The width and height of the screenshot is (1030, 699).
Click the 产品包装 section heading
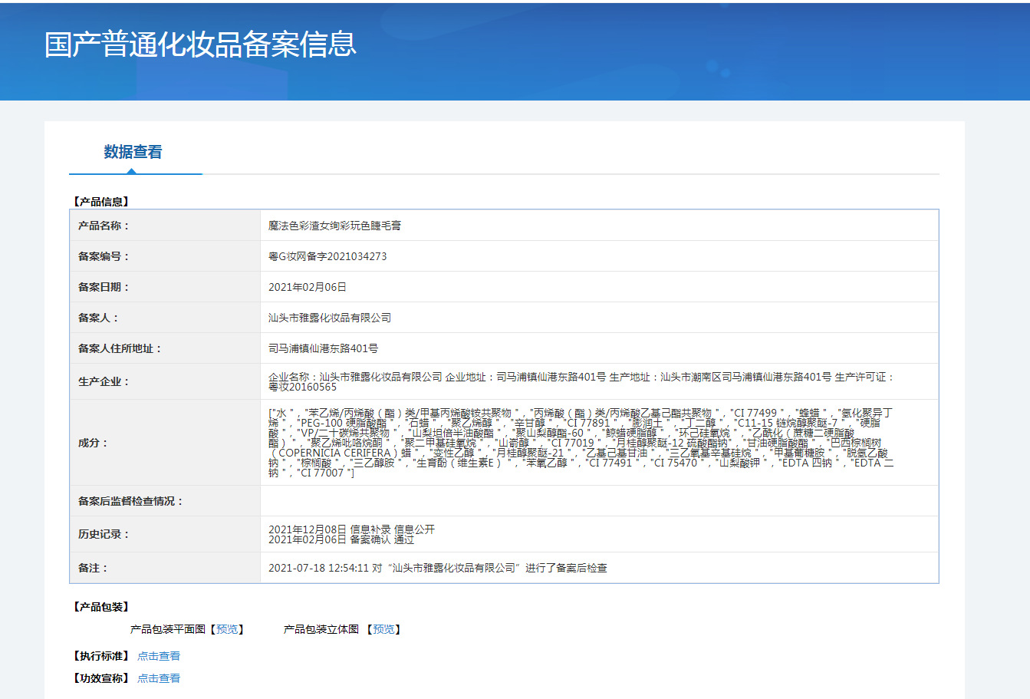coord(101,607)
